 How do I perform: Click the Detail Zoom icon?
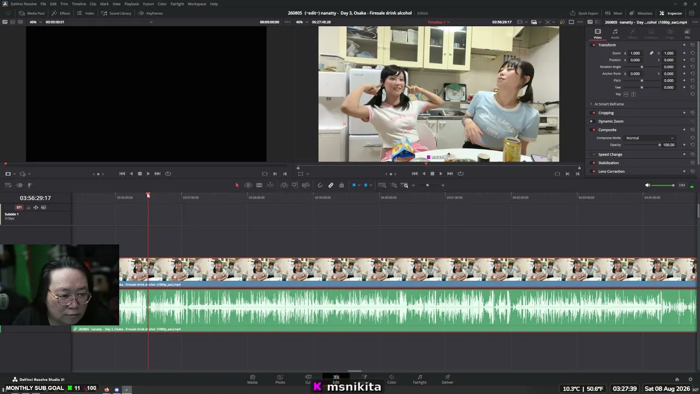click(394, 186)
